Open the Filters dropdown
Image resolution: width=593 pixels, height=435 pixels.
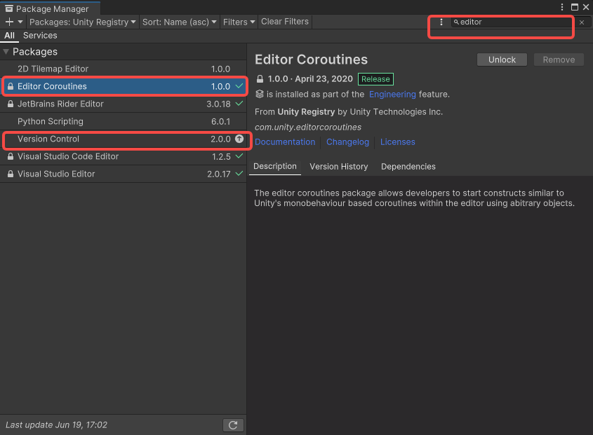click(x=239, y=22)
